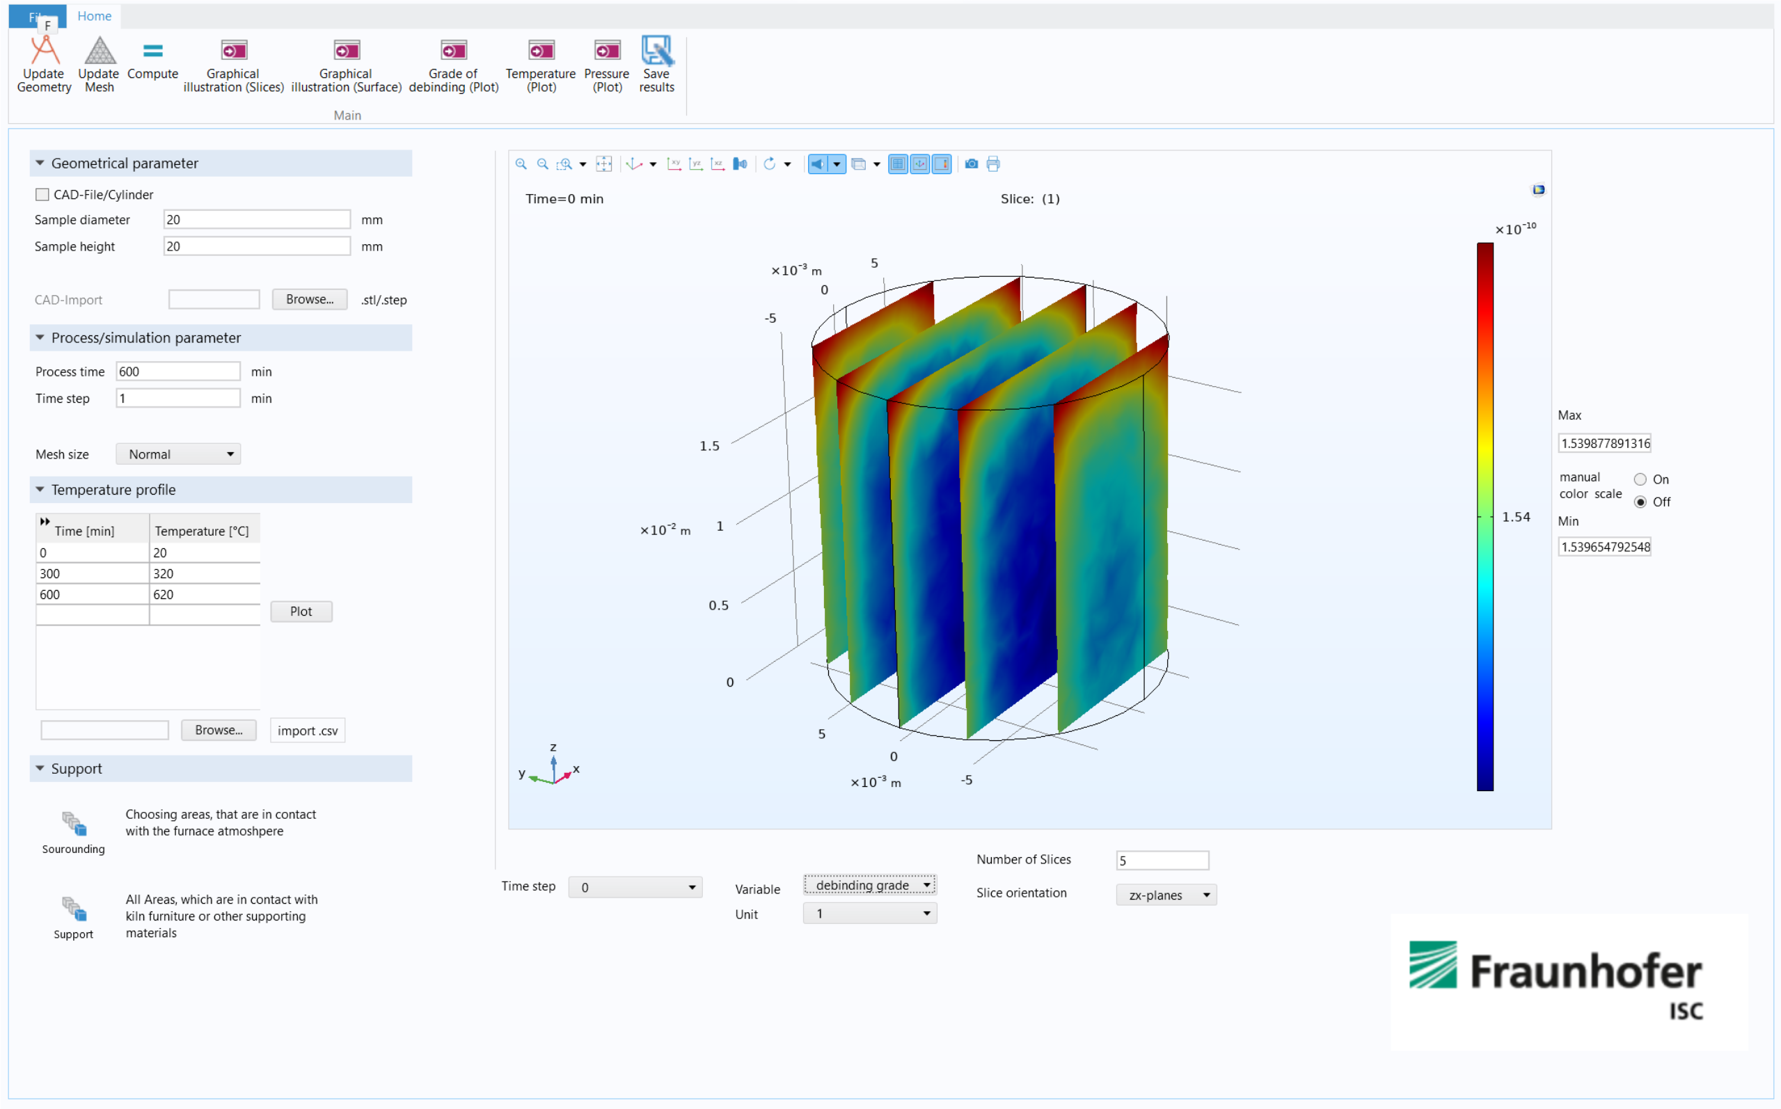Open the Time step selection dropdown
The image size is (1781, 1109).
click(635, 888)
